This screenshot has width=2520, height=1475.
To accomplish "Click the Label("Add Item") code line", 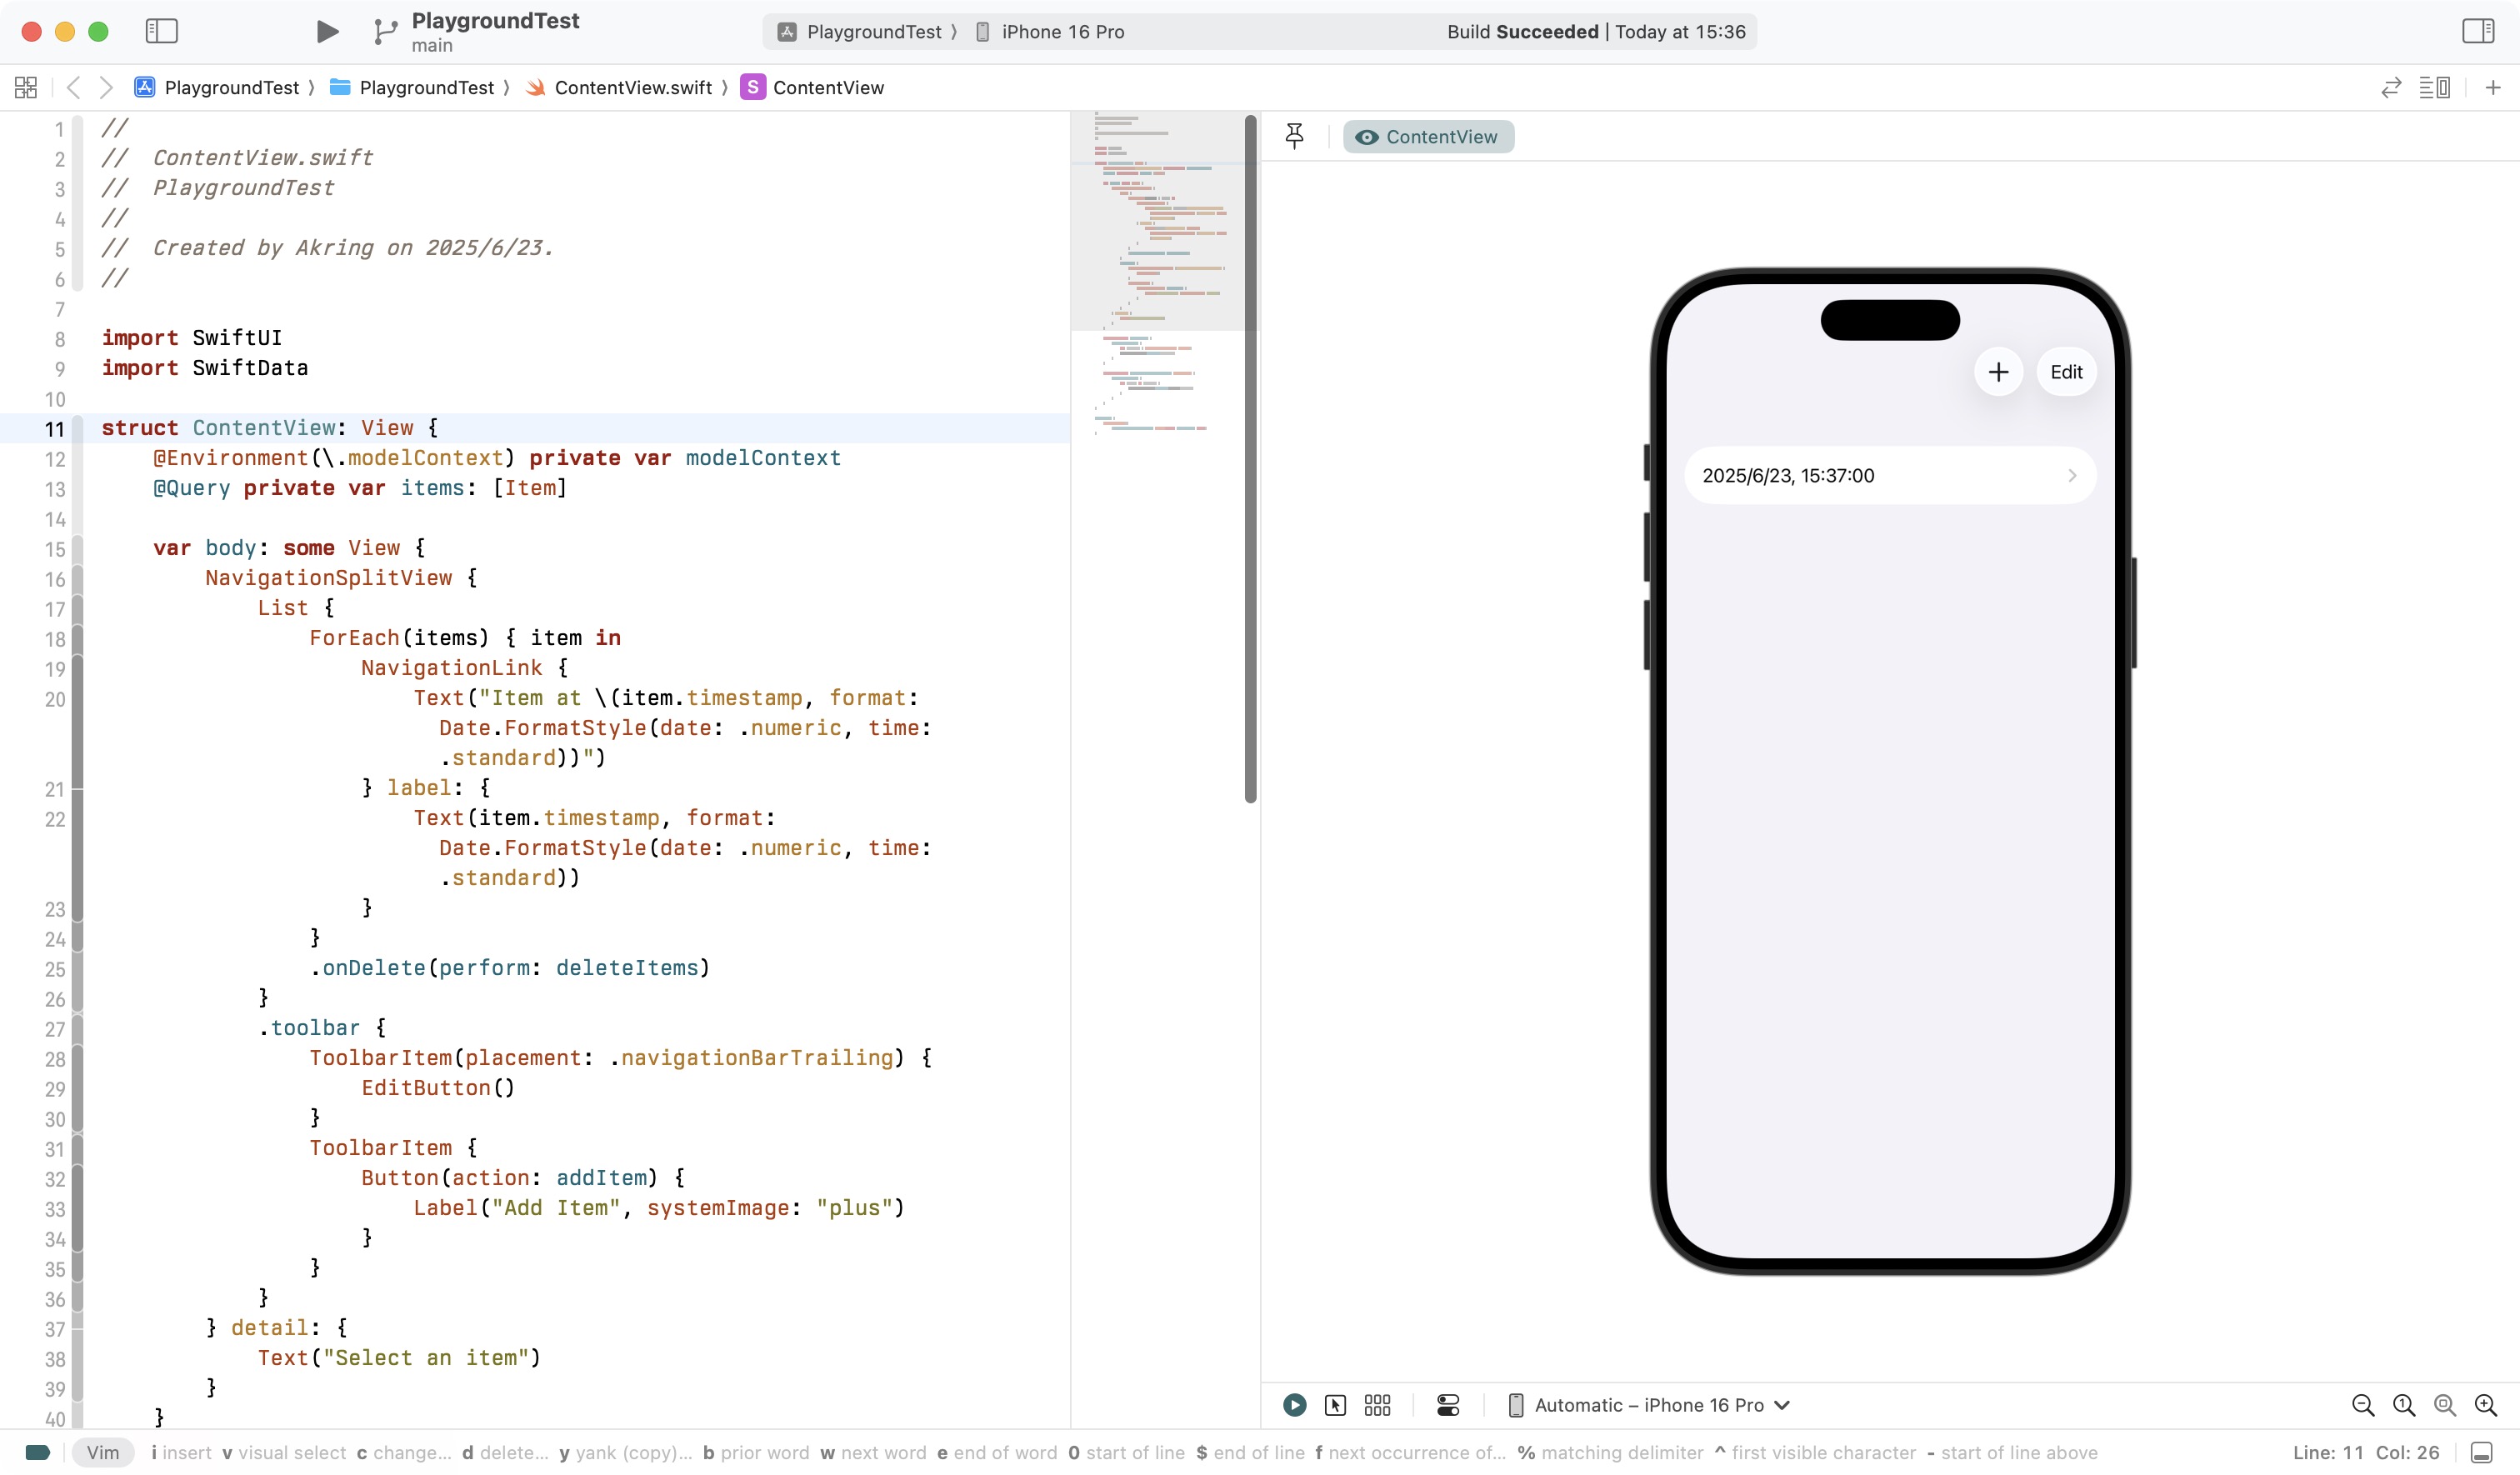I will (659, 1208).
